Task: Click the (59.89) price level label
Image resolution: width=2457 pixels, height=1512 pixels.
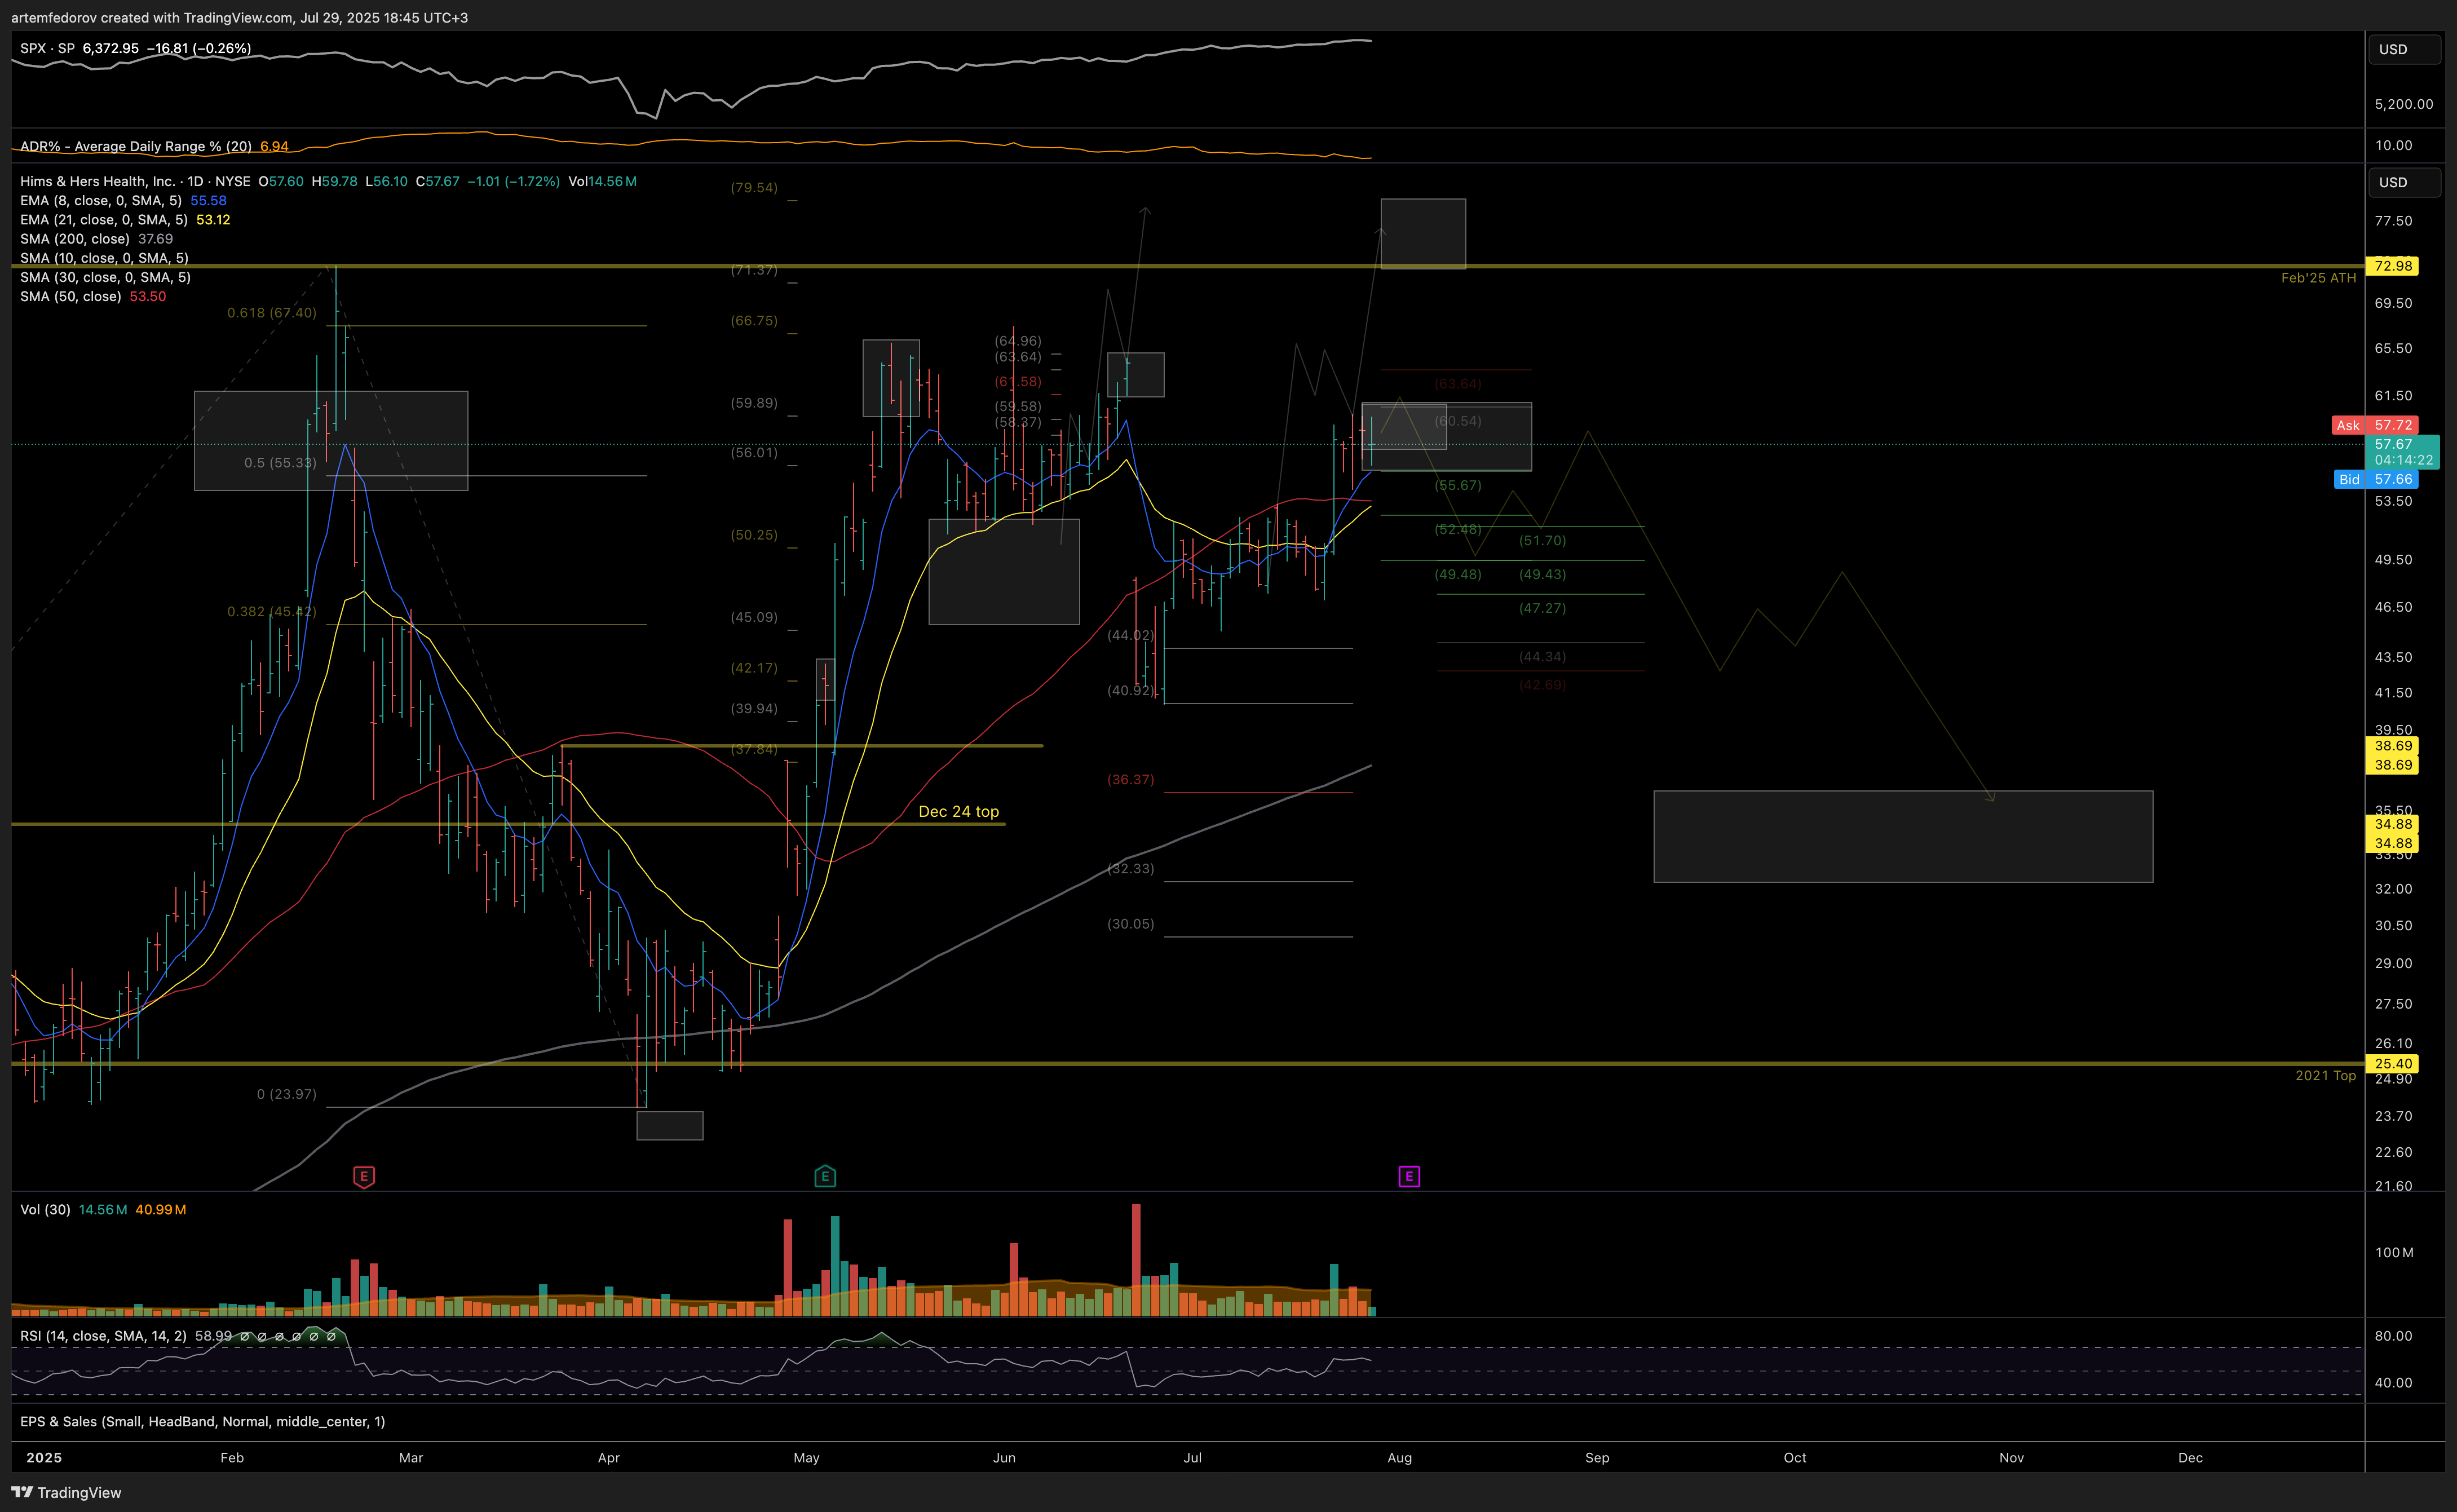Action: (x=754, y=403)
